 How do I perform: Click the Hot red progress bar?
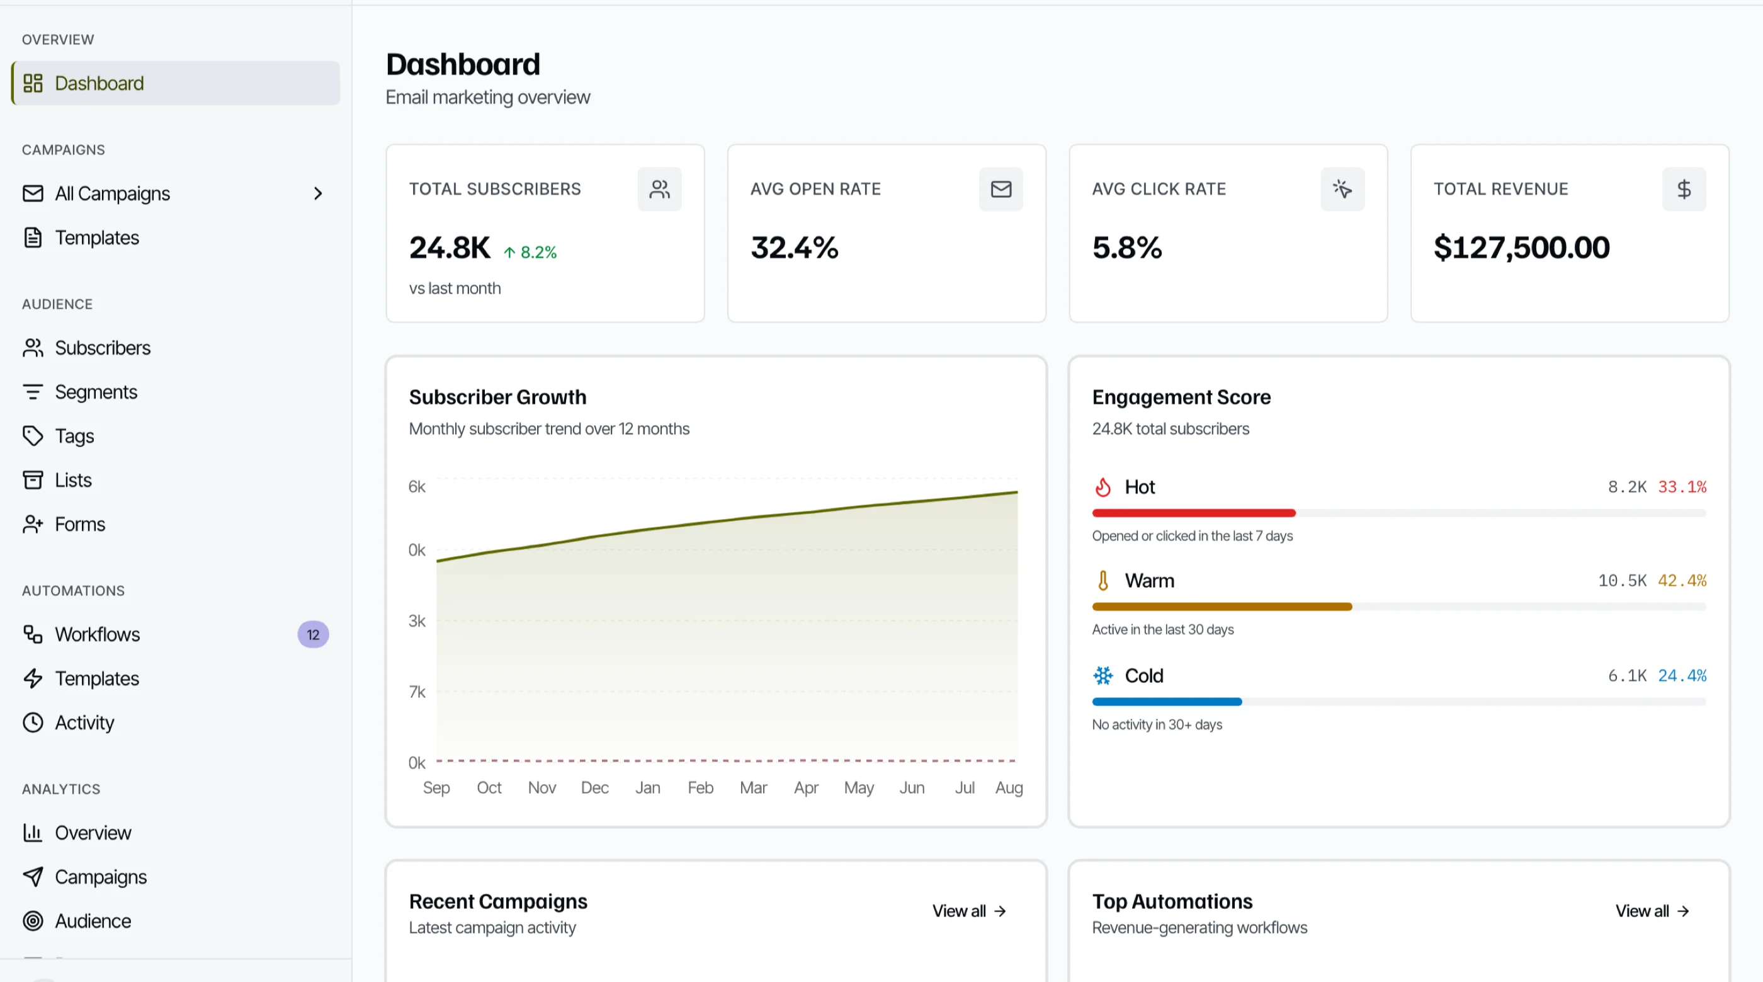coord(1194,513)
